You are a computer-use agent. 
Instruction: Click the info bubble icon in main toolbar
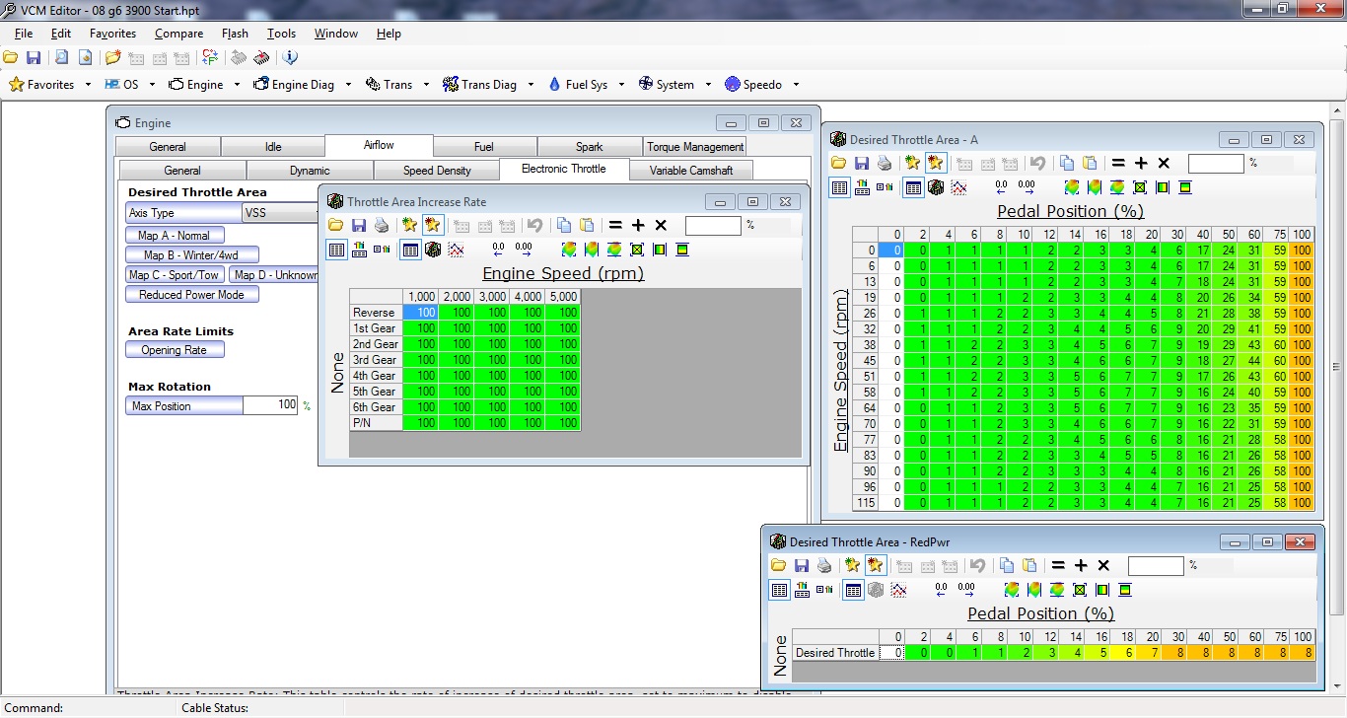coord(290,57)
